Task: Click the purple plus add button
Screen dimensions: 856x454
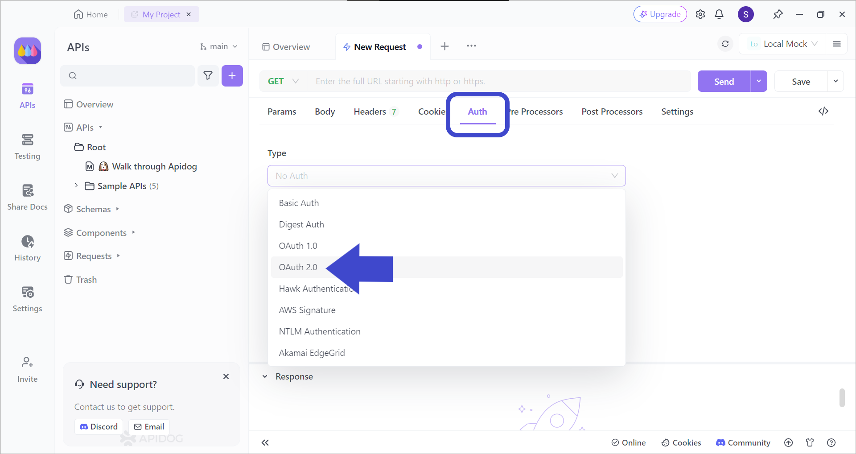Action: click(232, 76)
